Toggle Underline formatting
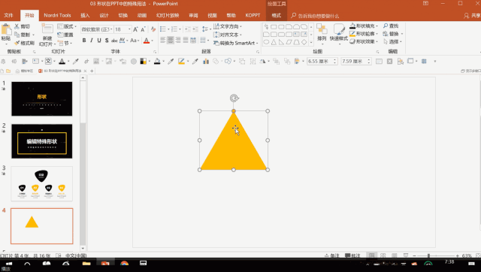Viewport: 481px width, 272px height. (99, 41)
